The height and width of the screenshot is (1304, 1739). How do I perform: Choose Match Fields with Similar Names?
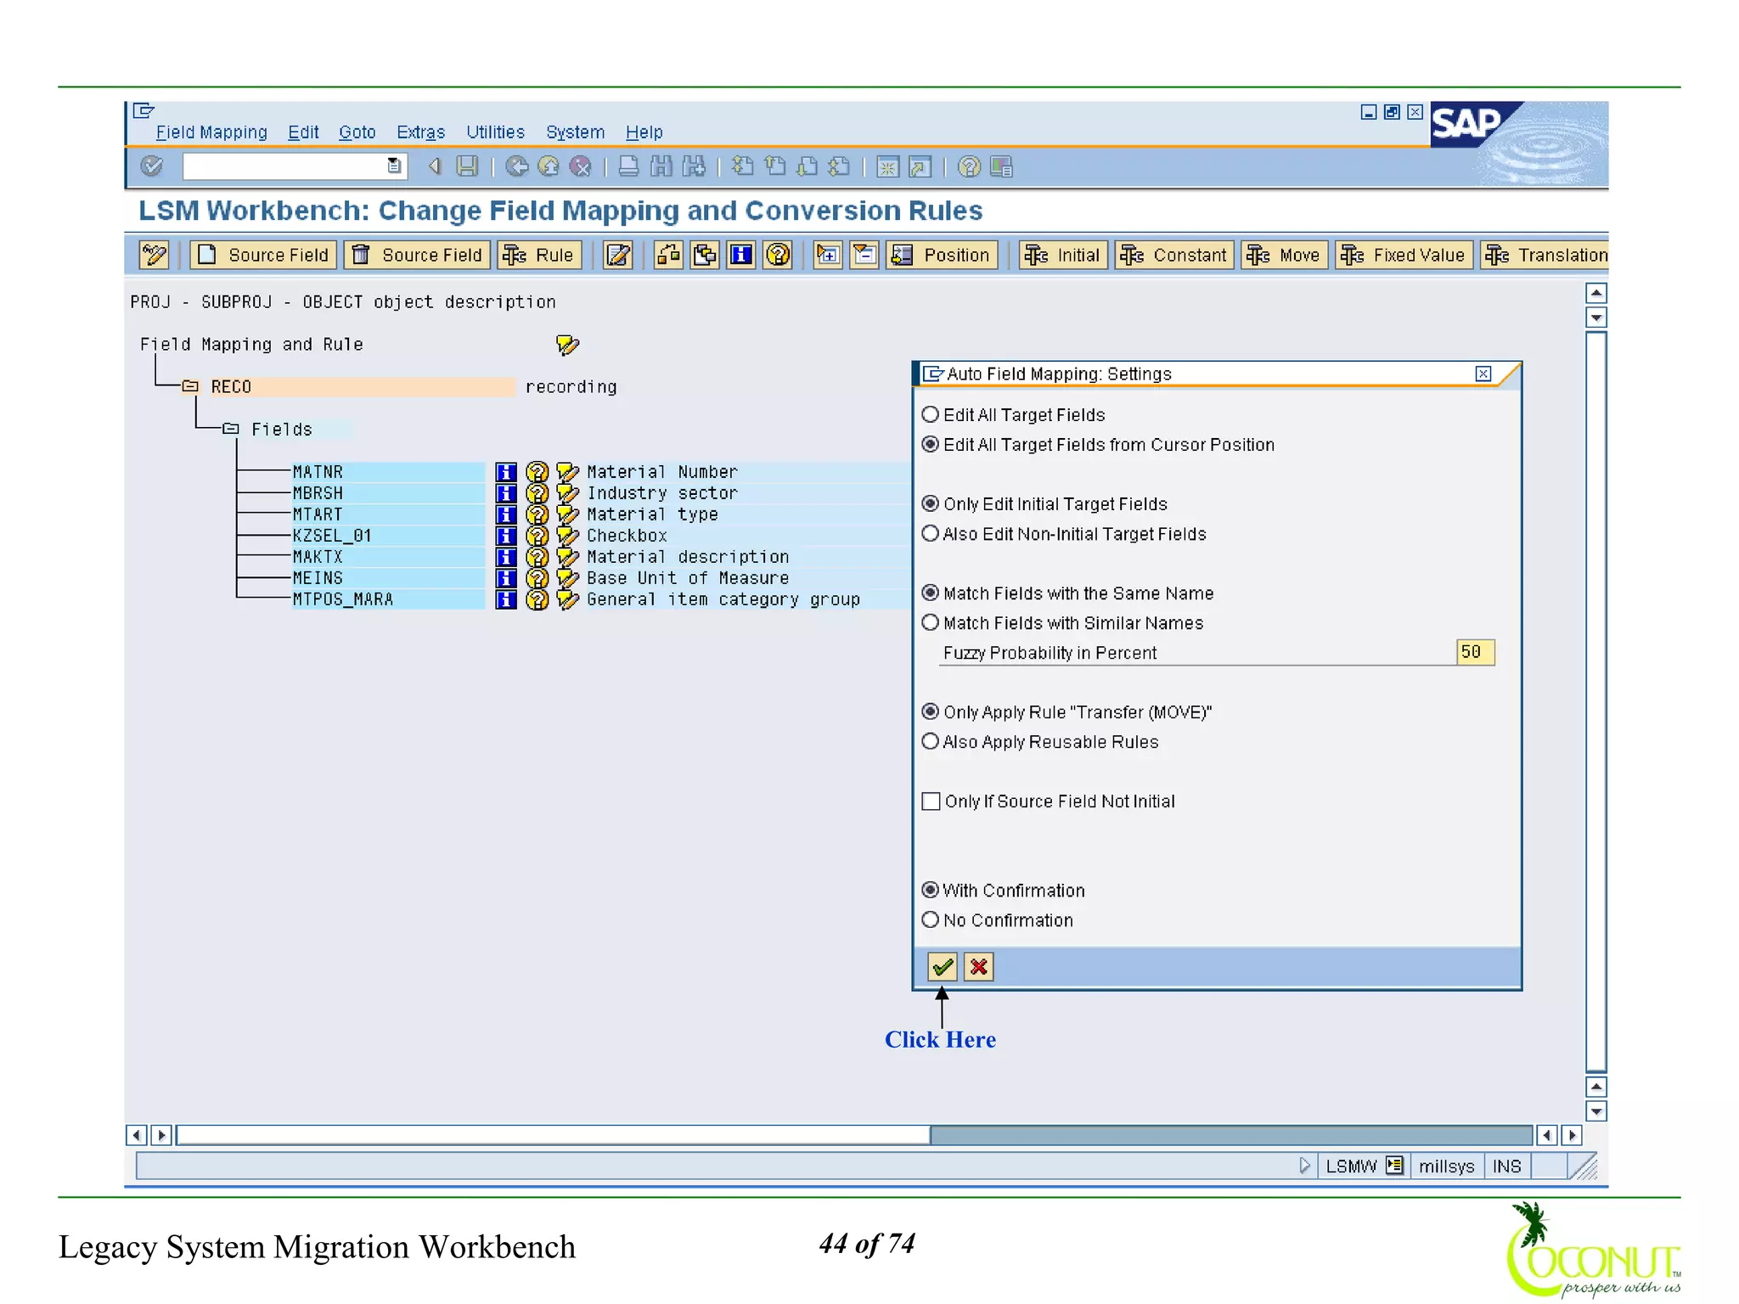[x=931, y=622]
